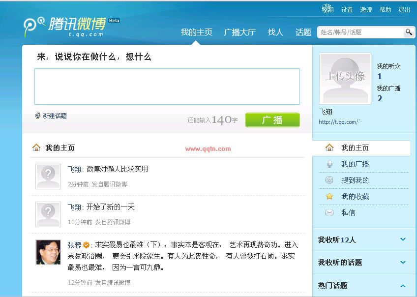Click 发自腾讯微博 under the 10分钟前 post
Image resolution: width=417 pixels, height=297 pixels.
coord(113,222)
